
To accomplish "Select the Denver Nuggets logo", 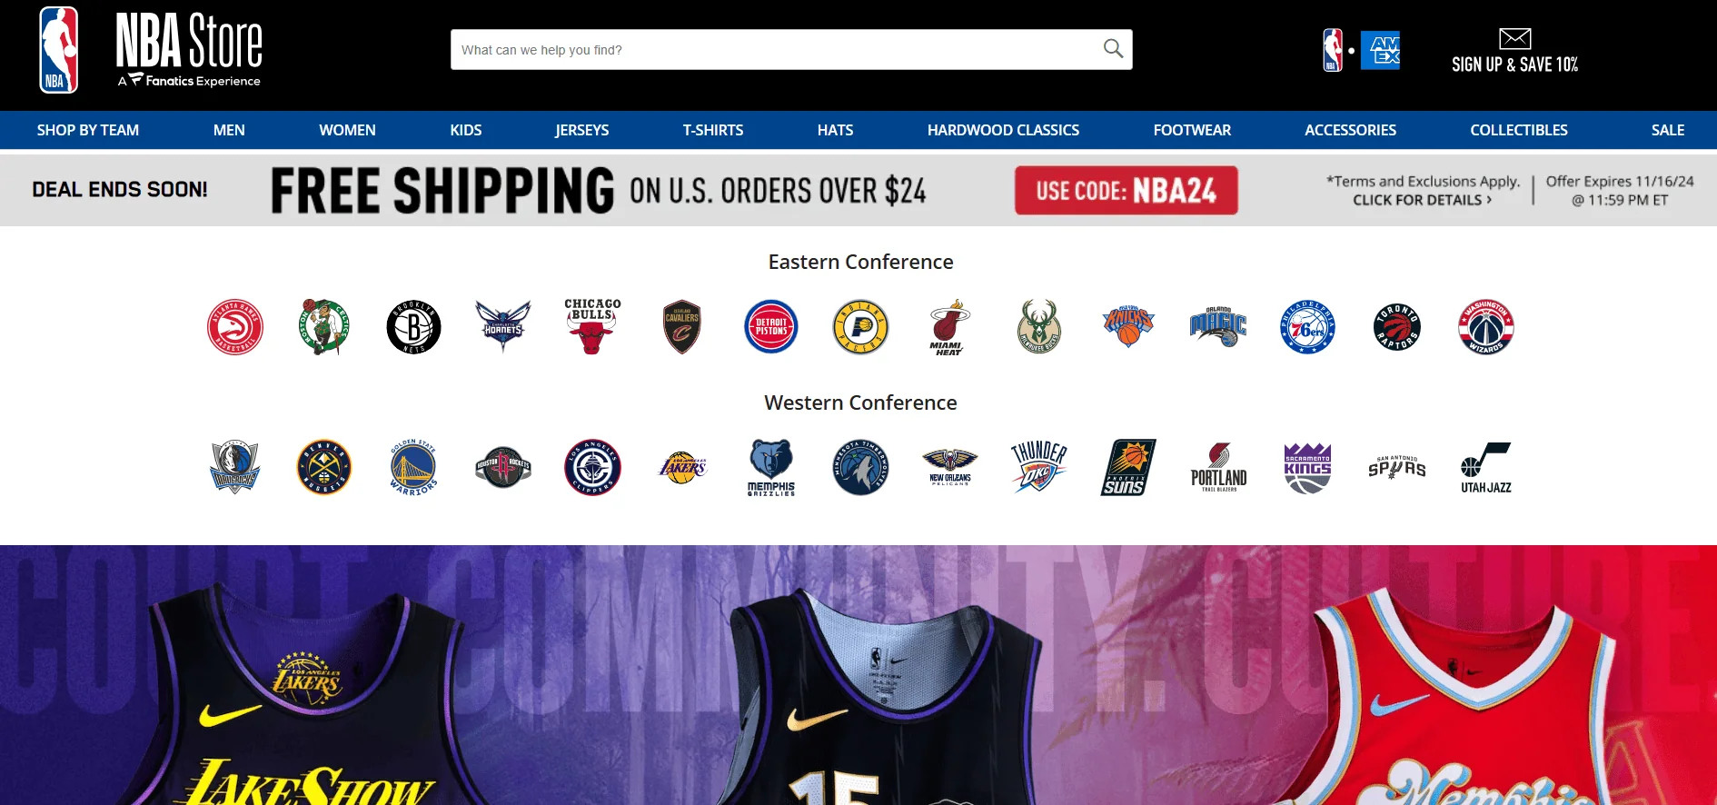I will click(324, 468).
